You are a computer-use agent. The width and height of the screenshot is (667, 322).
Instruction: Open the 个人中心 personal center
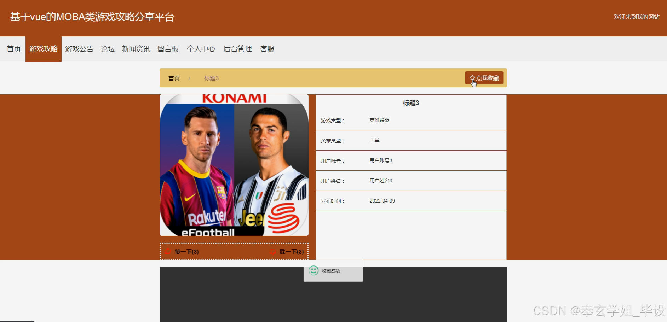click(201, 49)
